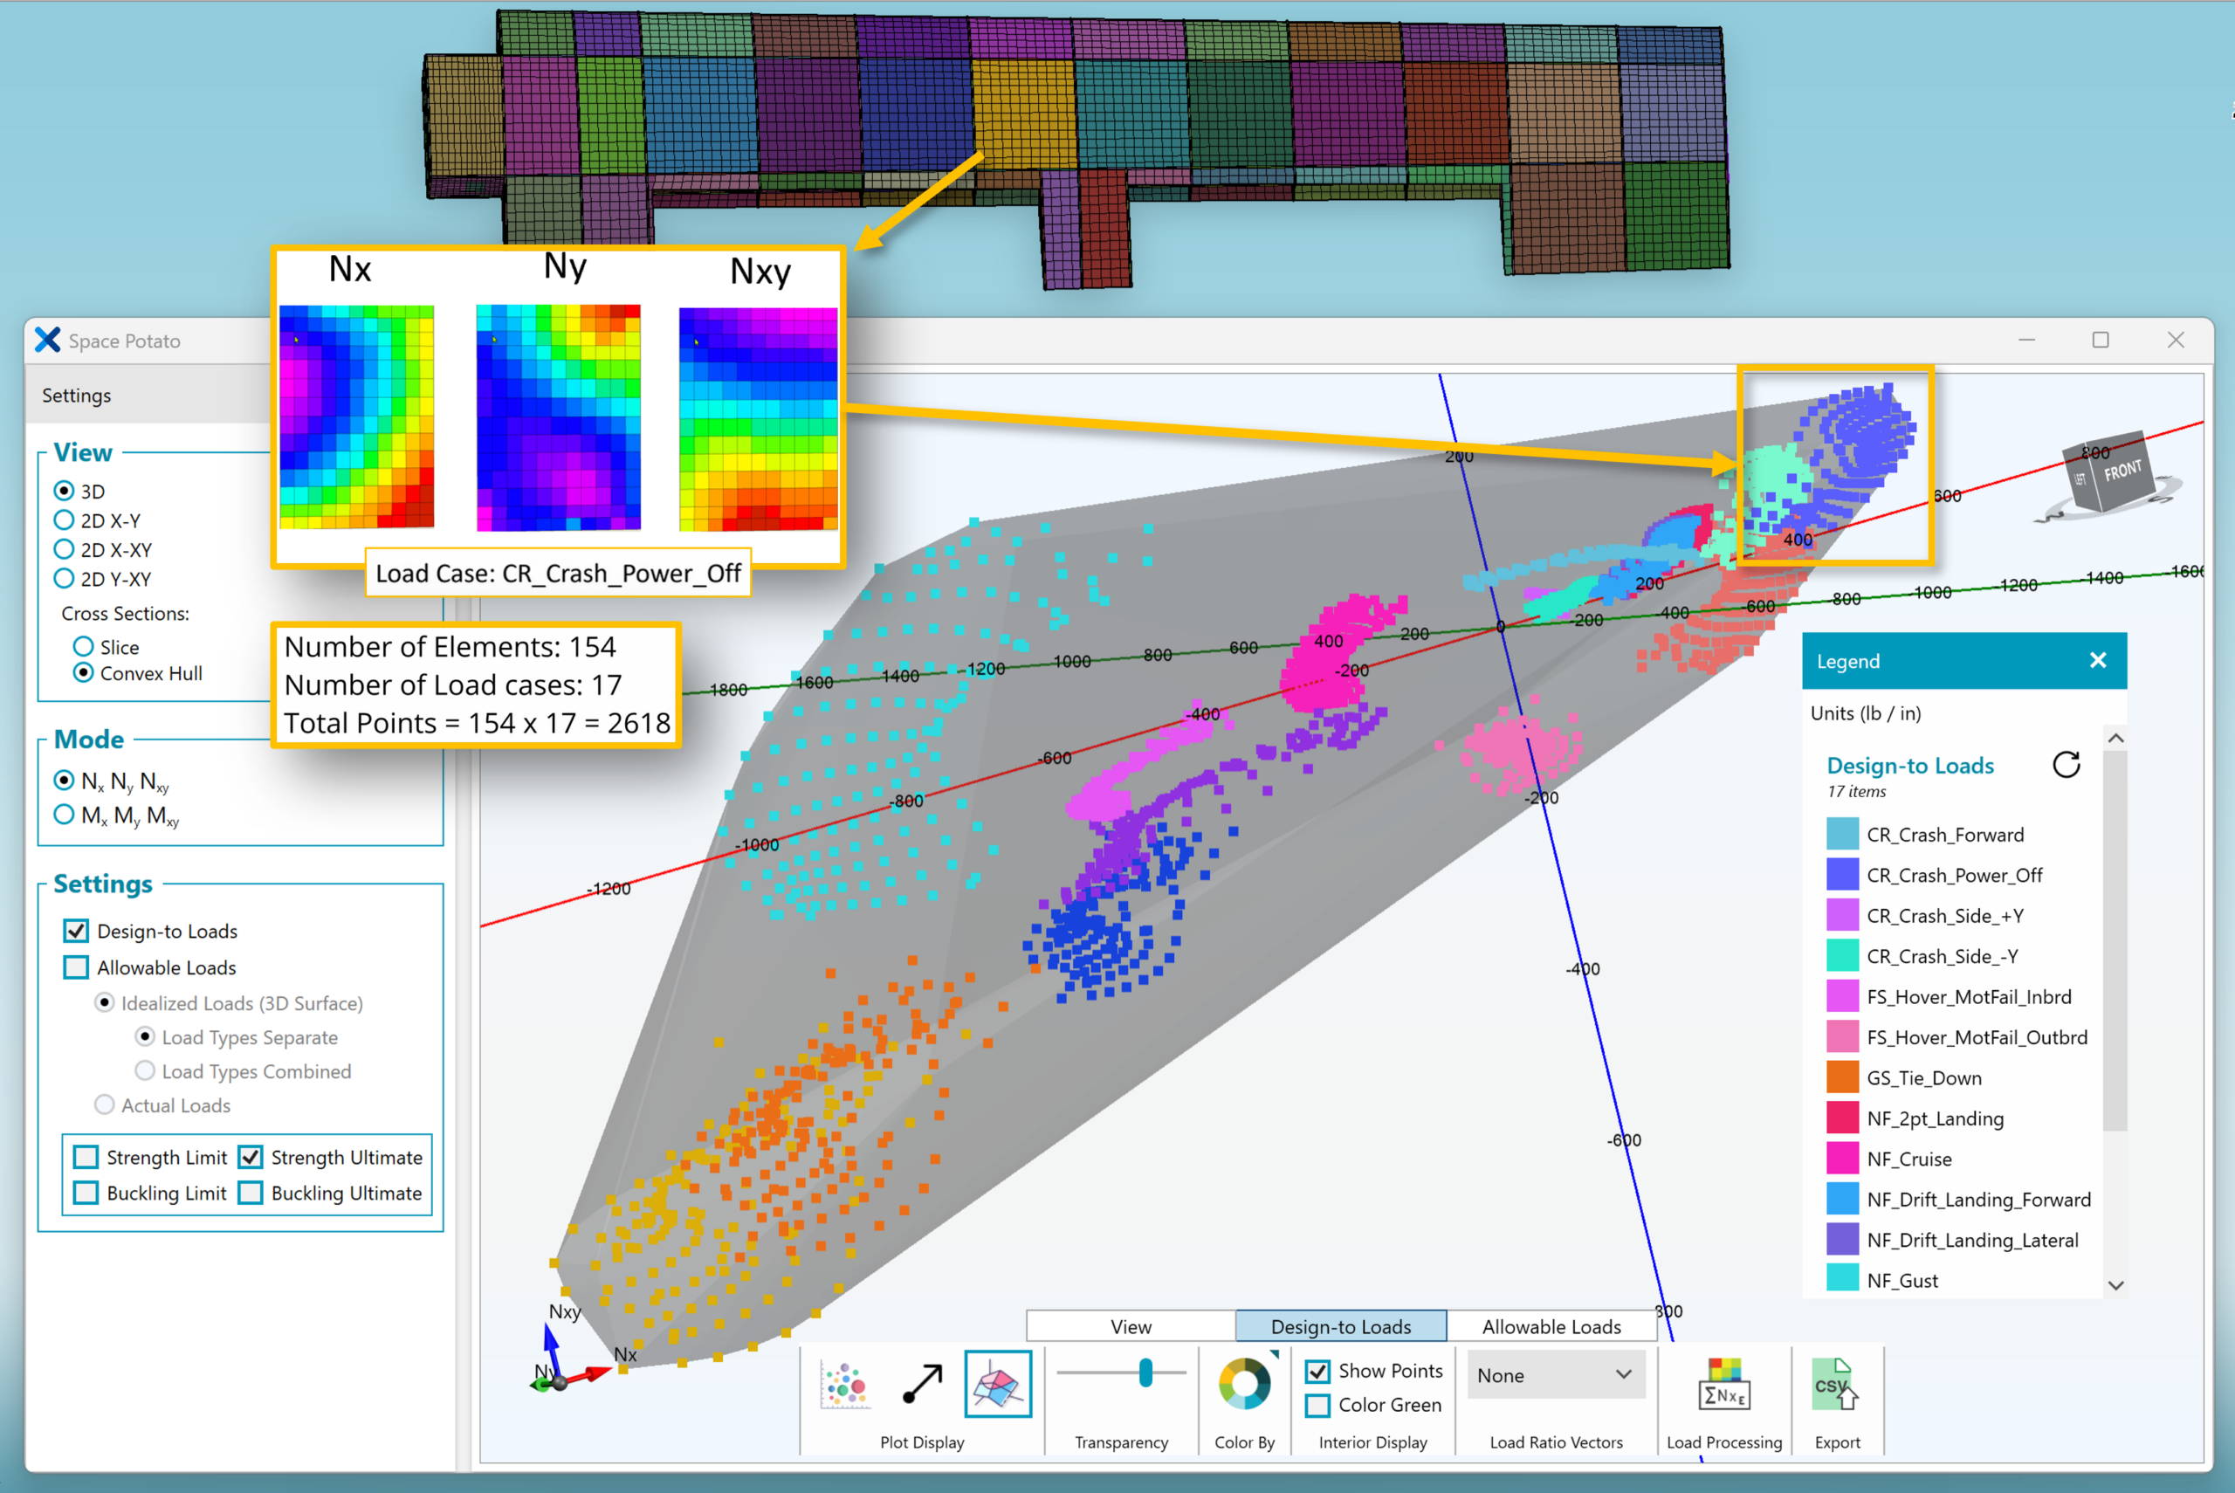Viewport: 2235px width, 1493px height.
Task: Close the Legend panel
Action: 2098,661
